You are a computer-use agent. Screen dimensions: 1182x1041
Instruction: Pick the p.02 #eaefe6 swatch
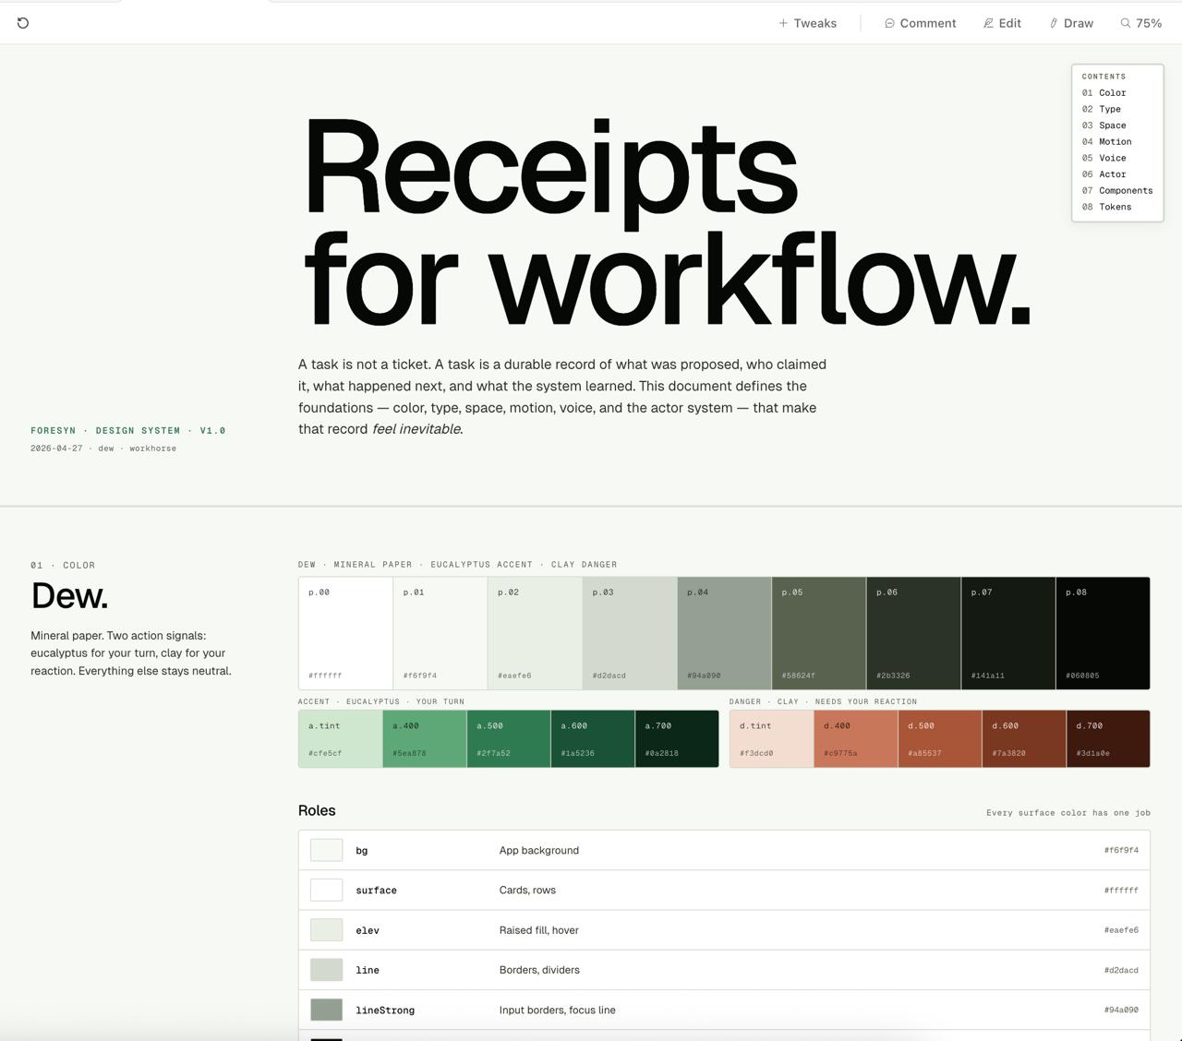coord(535,633)
